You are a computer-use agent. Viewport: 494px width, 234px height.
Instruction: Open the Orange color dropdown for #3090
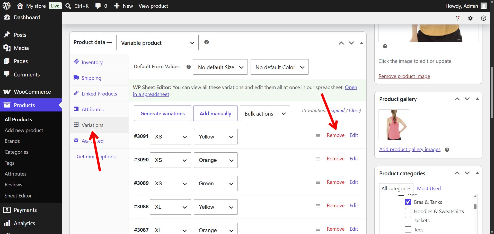tap(216, 160)
